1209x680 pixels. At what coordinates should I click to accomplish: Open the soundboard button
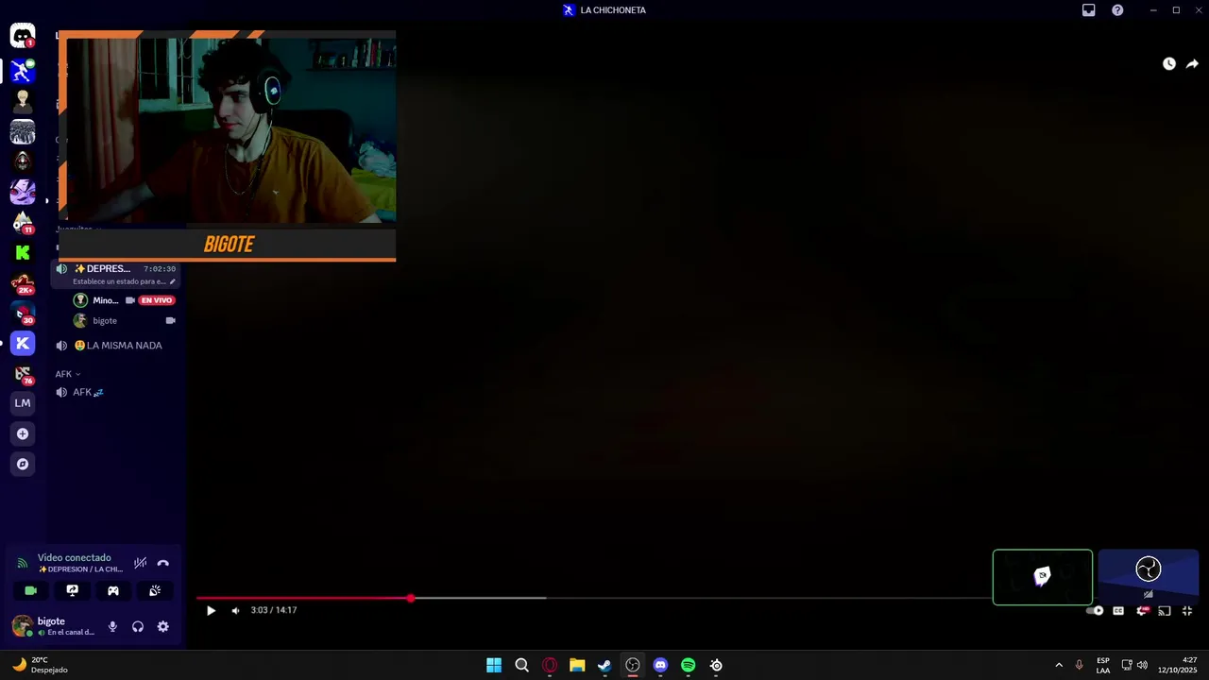(x=155, y=590)
